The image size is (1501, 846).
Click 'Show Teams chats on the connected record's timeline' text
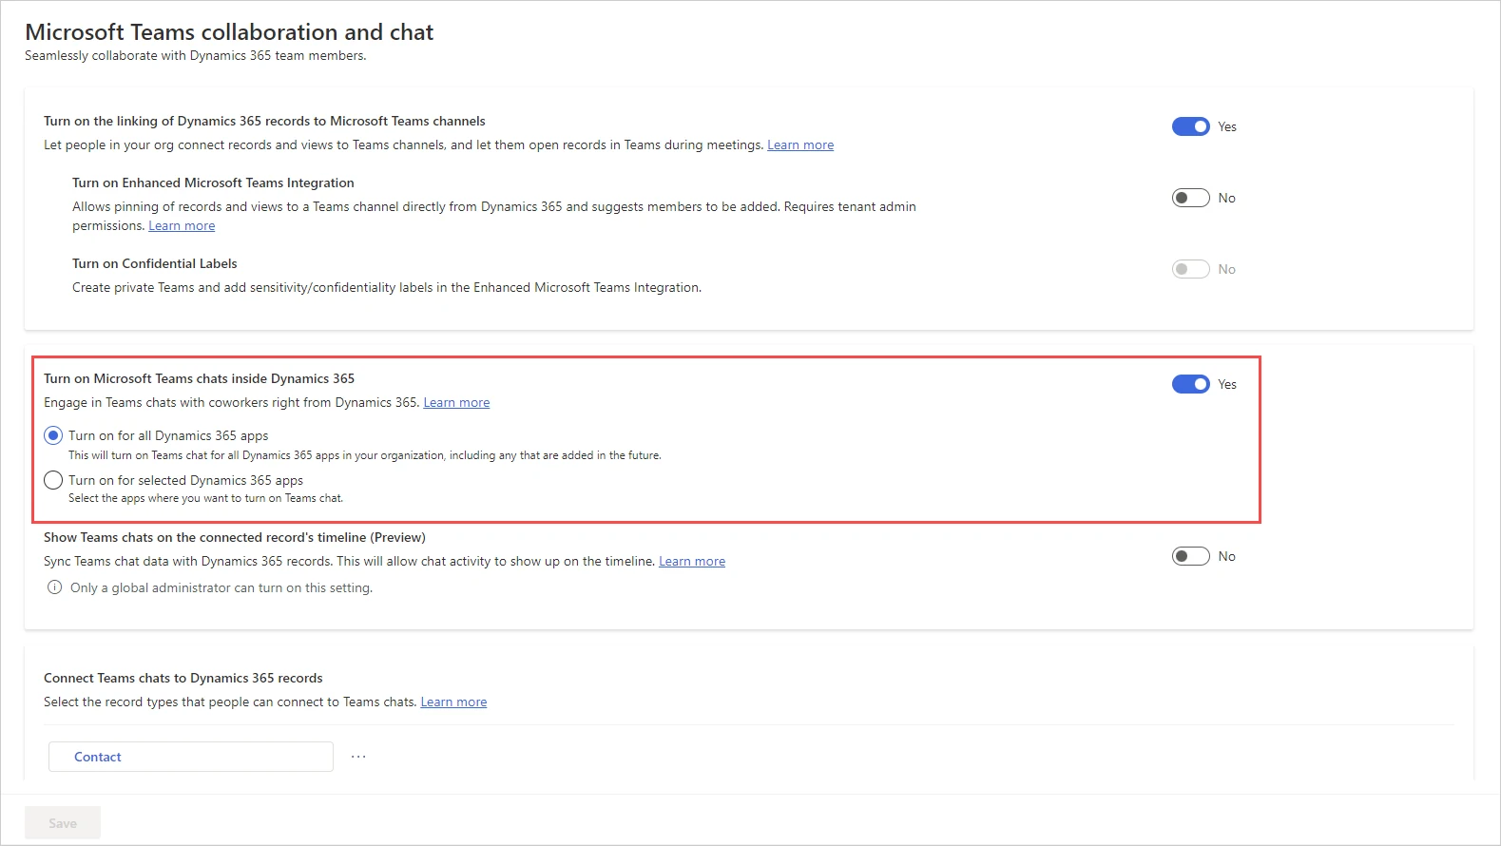pyautogui.click(x=235, y=537)
